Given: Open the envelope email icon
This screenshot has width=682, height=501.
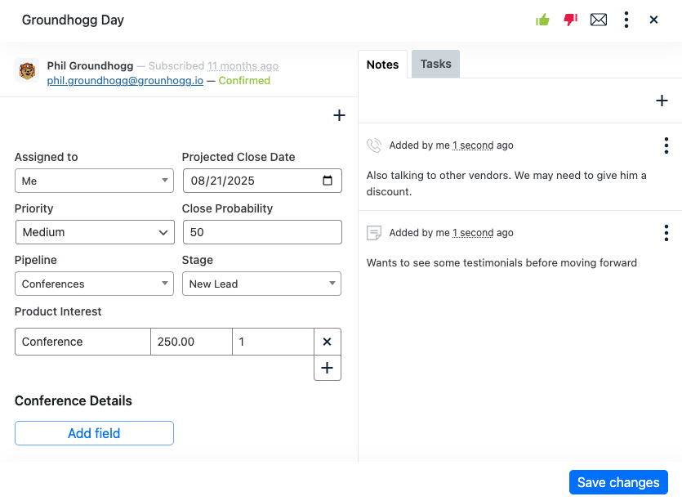Looking at the screenshot, I should click(x=599, y=20).
